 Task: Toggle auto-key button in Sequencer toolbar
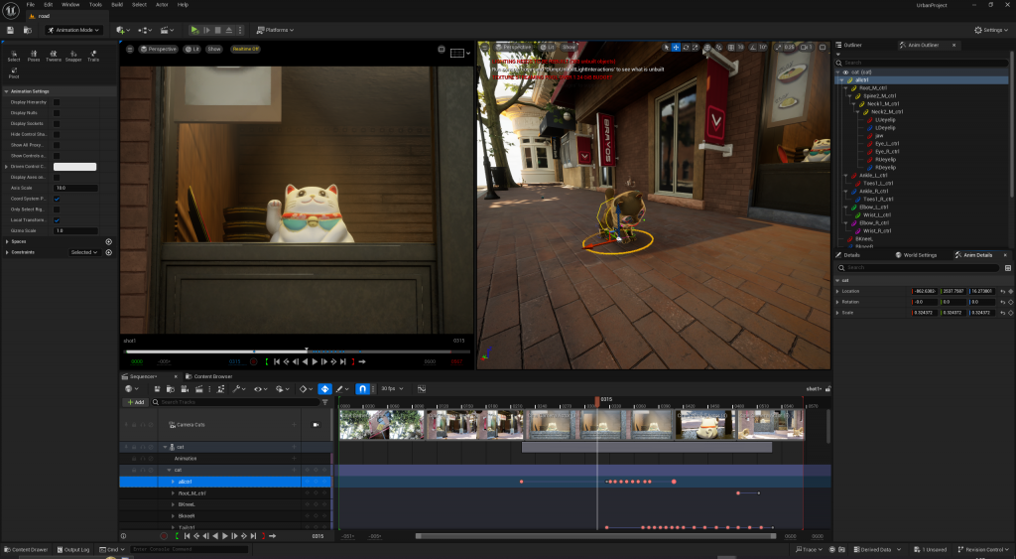(x=324, y=389)
